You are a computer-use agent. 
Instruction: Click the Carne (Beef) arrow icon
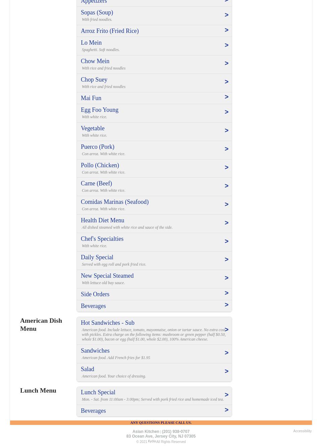point(226,186)
